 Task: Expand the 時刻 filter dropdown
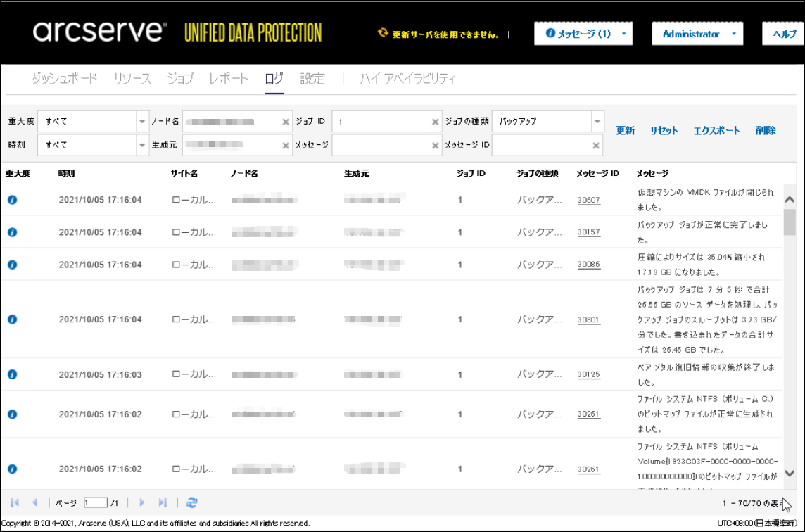142,145
